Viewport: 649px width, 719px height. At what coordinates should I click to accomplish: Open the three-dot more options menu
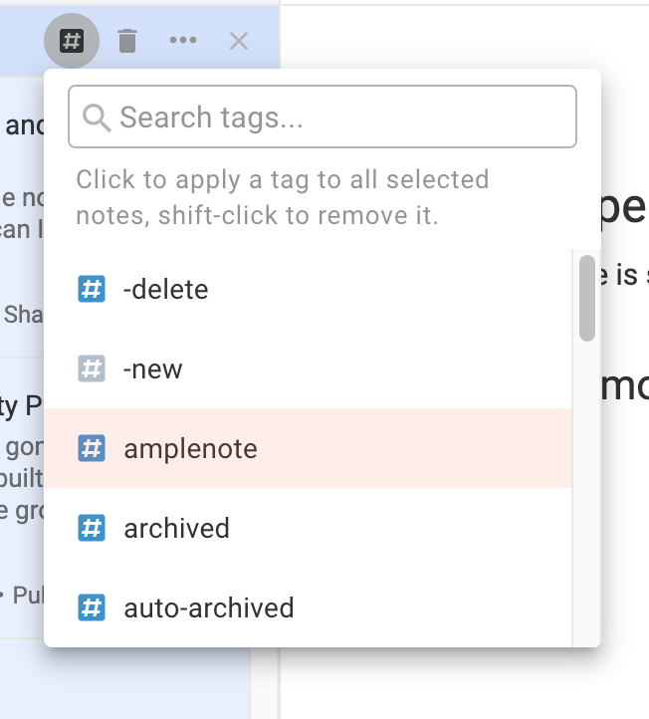[x=183, y=41]
